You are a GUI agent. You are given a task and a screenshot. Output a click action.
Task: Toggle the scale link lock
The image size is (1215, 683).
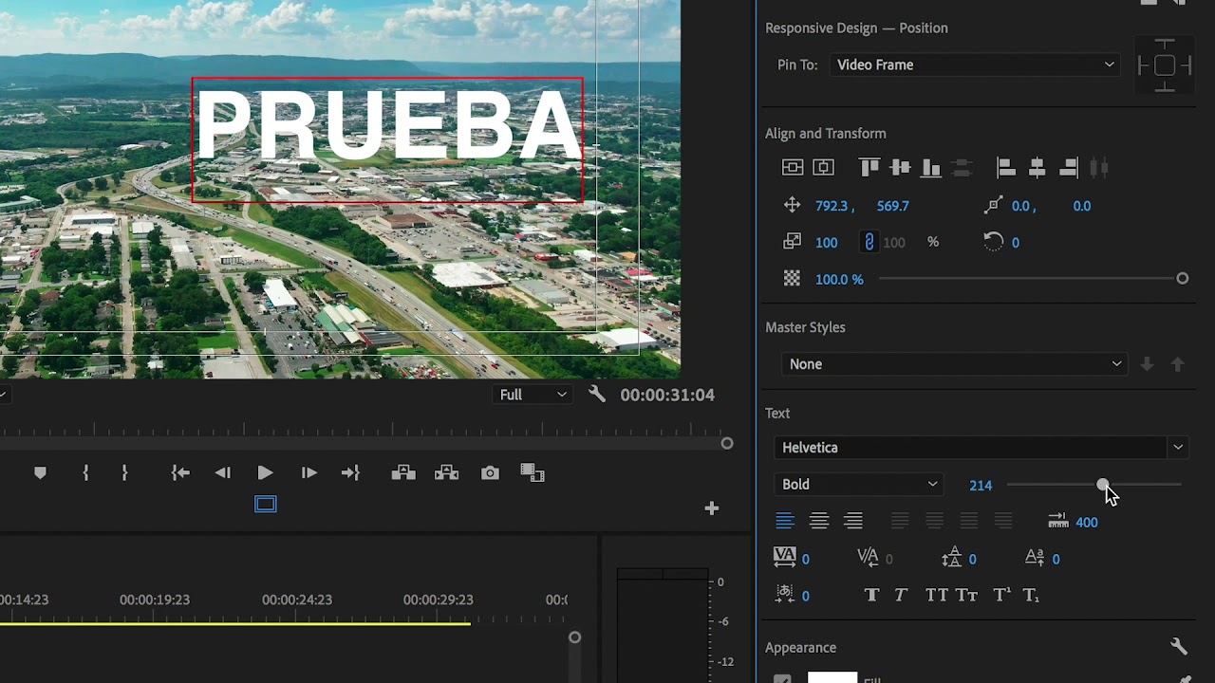click(869, 242)
